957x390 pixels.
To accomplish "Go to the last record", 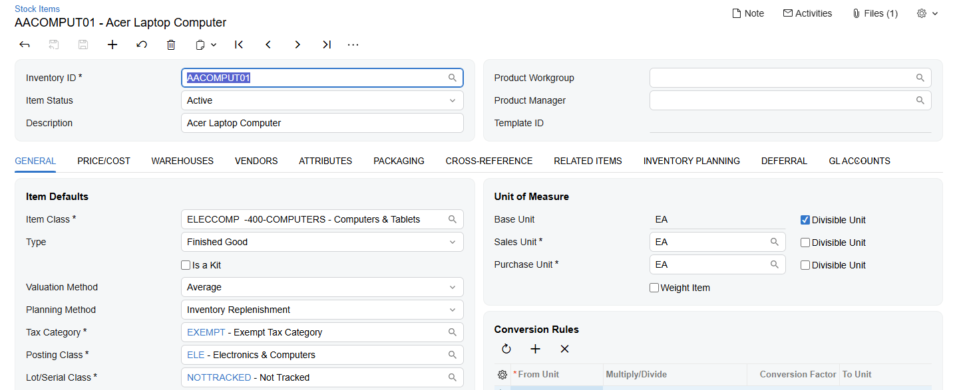I will coord(327,45).
